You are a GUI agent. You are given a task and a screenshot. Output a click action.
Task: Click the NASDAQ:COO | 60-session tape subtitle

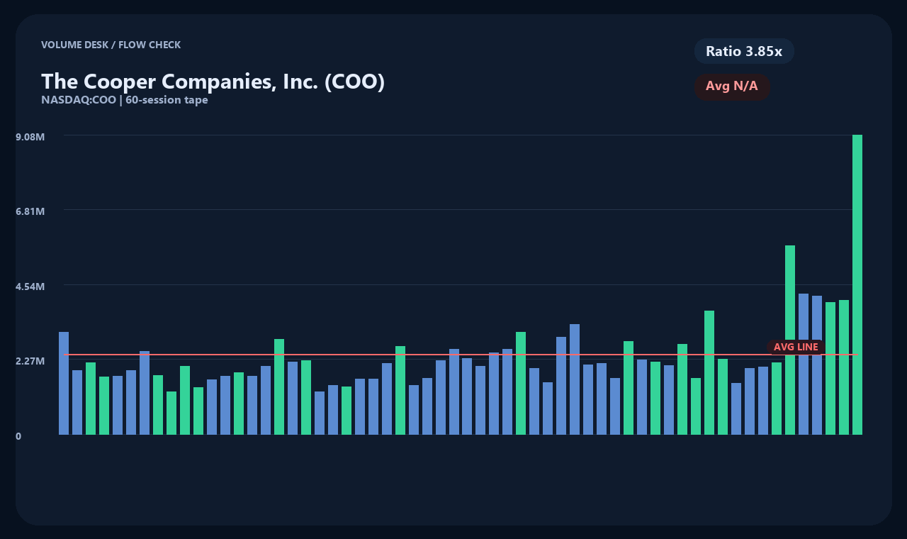[x=125, y=100]
